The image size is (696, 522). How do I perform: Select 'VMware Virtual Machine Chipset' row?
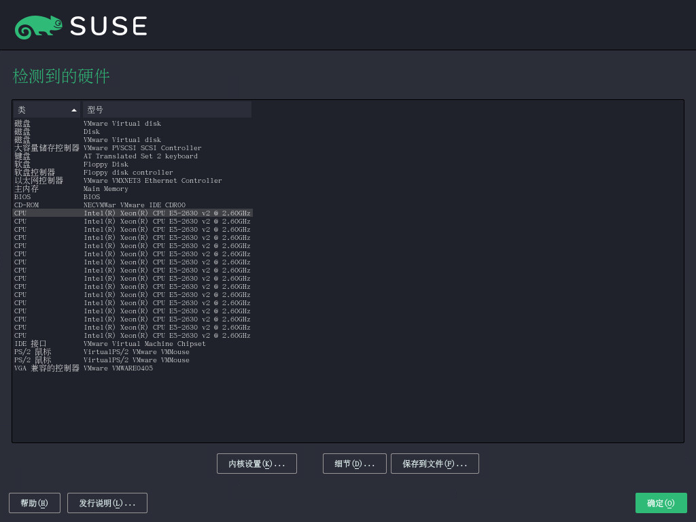pyautogui.click(x=133, y=343)
